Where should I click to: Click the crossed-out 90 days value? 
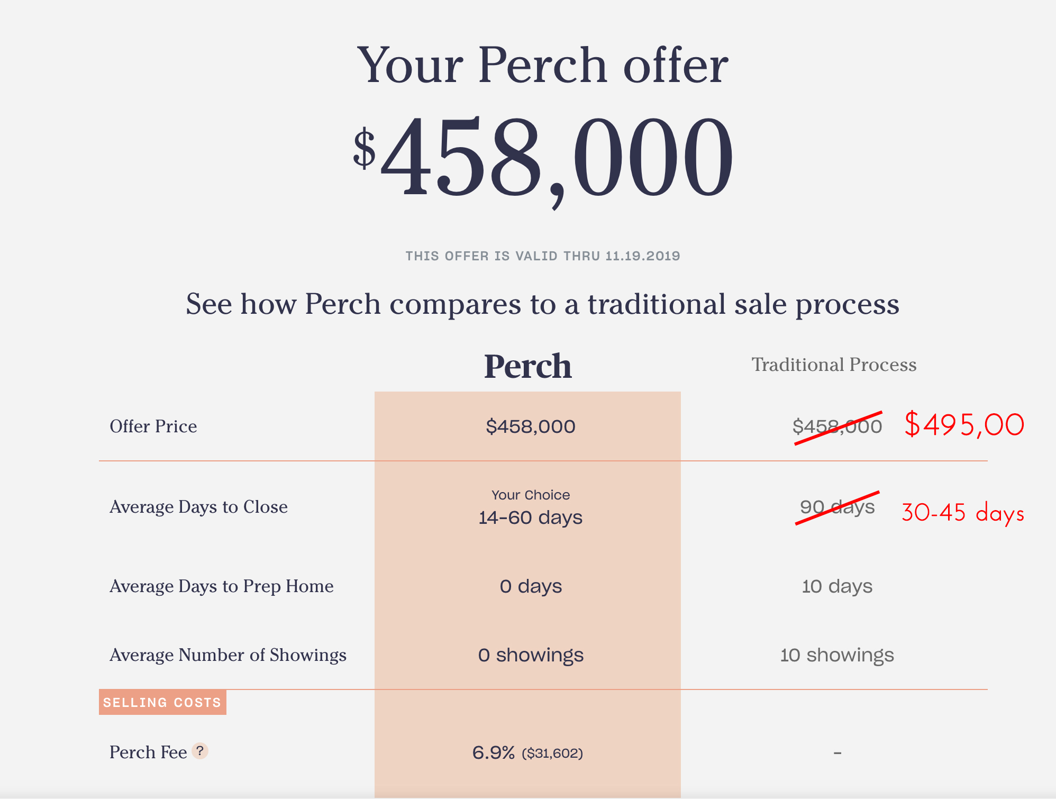[x=837, y=507]
